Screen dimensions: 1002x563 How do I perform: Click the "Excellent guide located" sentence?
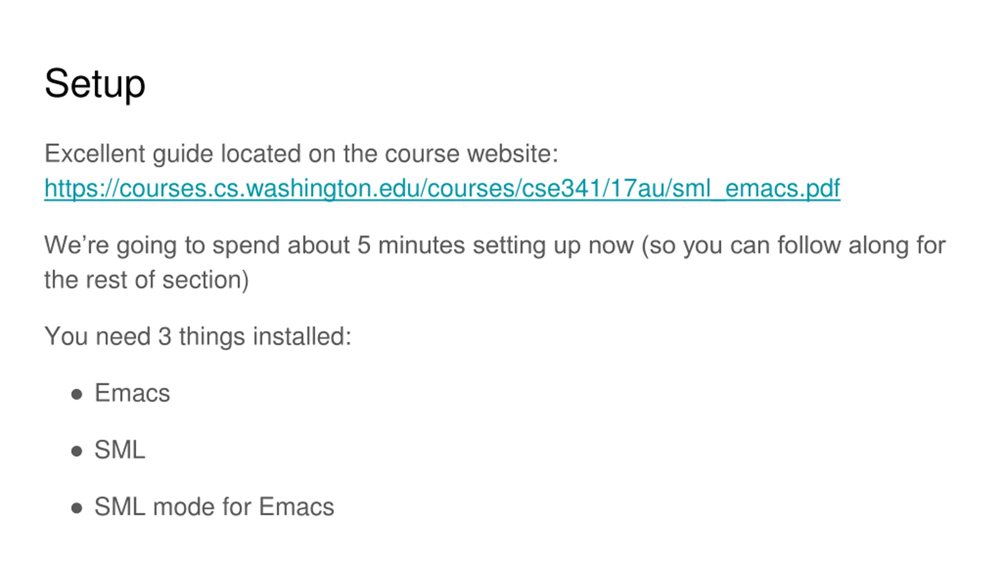pos(301,153)
